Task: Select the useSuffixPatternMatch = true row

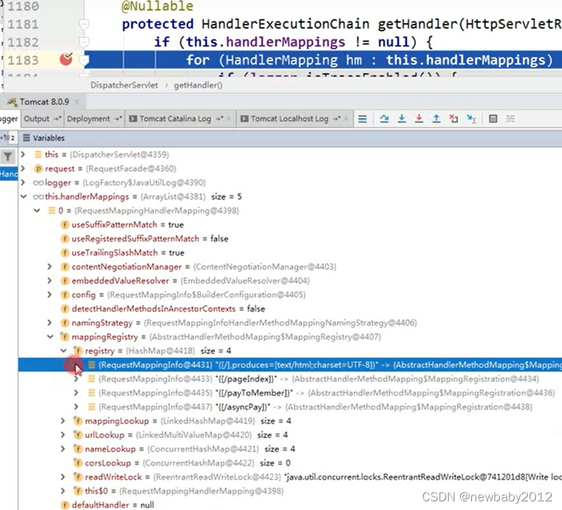Action: point(290,225)
